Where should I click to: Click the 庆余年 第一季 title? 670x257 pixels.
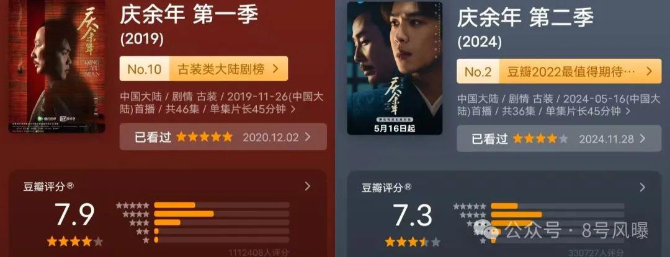pyautogui.click(x=189, y=17)
